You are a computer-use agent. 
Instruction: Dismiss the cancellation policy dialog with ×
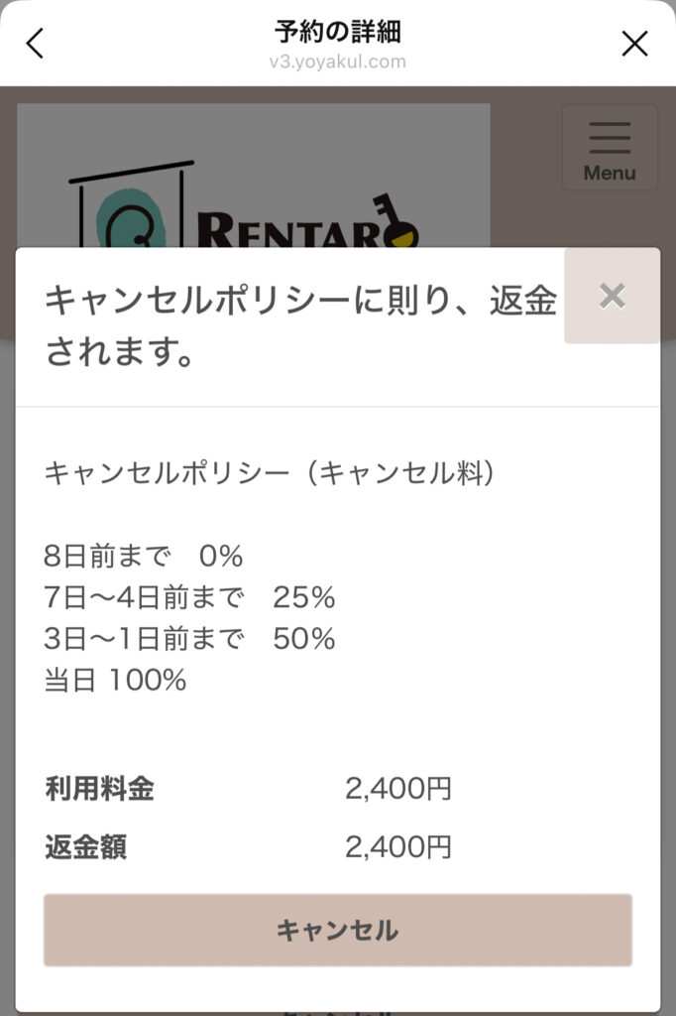(613, 296)
